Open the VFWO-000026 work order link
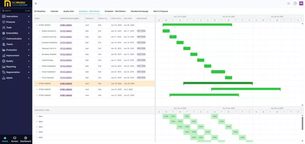The height and width of the screenshot is (144, 305). 66,95
